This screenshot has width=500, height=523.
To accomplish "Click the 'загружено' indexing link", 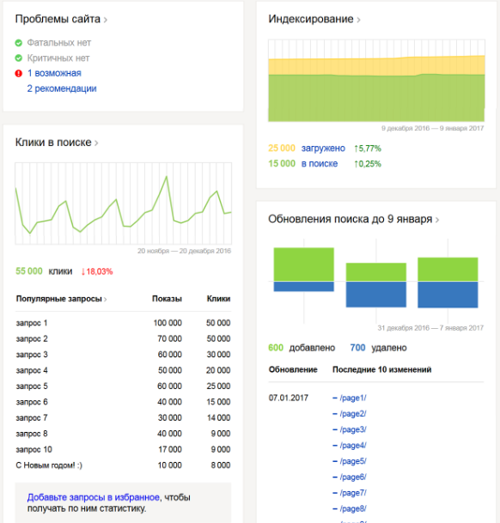I will point(323,148).
